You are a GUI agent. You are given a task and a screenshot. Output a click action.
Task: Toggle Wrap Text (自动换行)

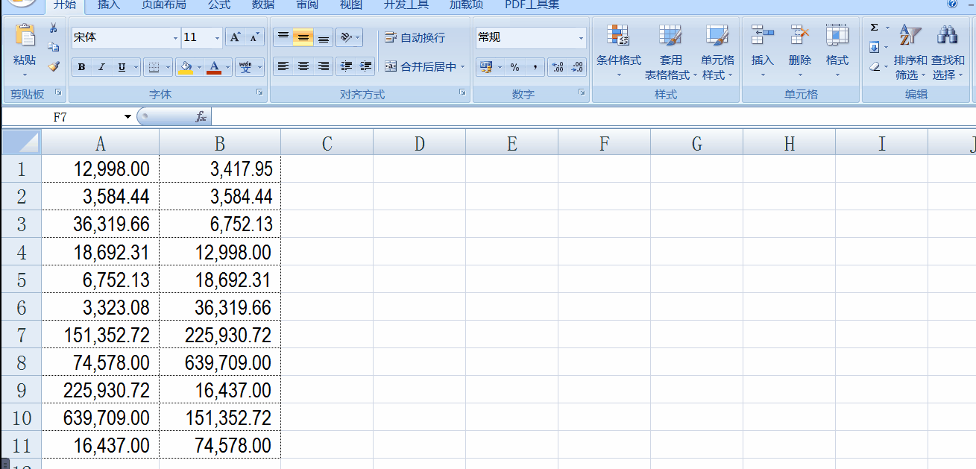pos(415,37)
